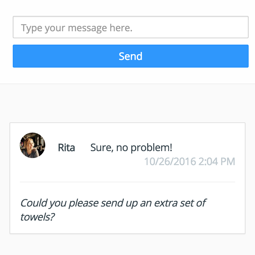
Task: Click the placeholder text in message box
Action: [76, 28]
